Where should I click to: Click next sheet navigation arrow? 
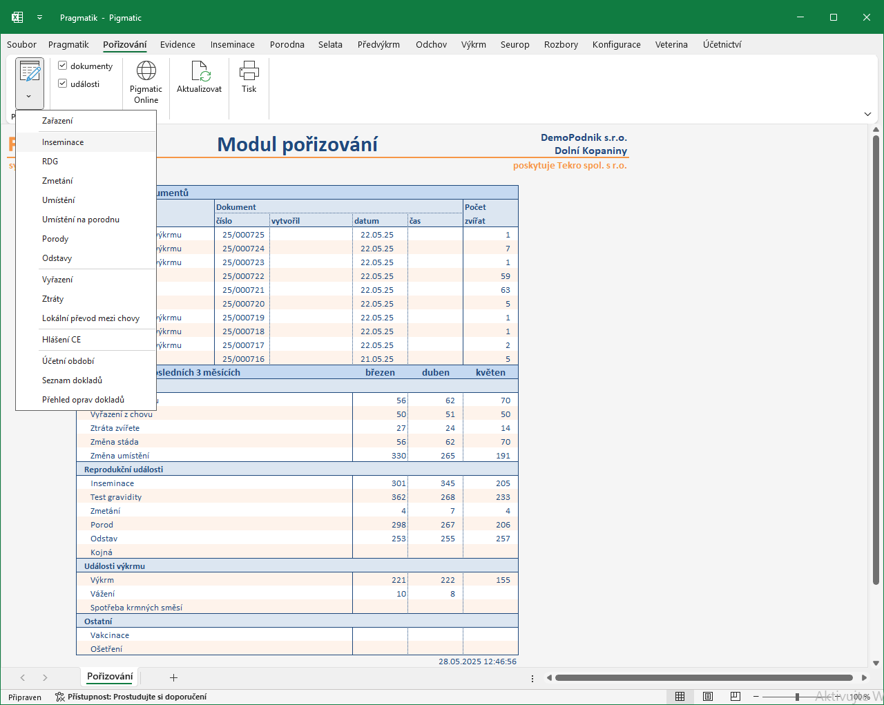[x=45, y=678]
